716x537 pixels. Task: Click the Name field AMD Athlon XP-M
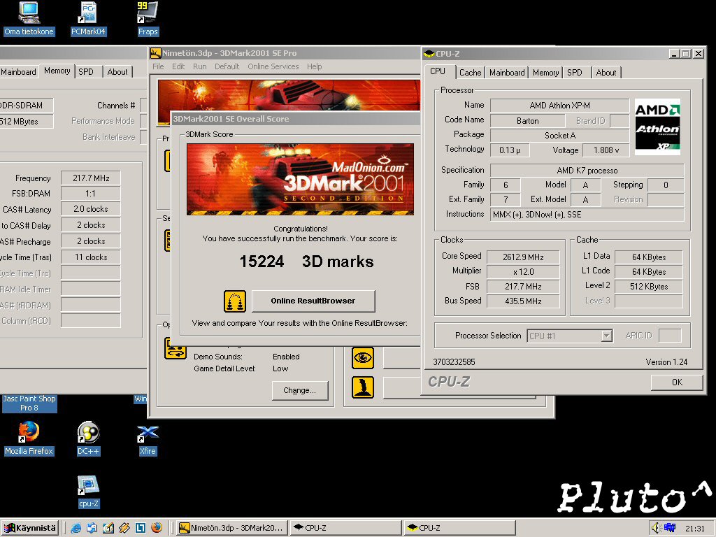(x=560, y=106)
